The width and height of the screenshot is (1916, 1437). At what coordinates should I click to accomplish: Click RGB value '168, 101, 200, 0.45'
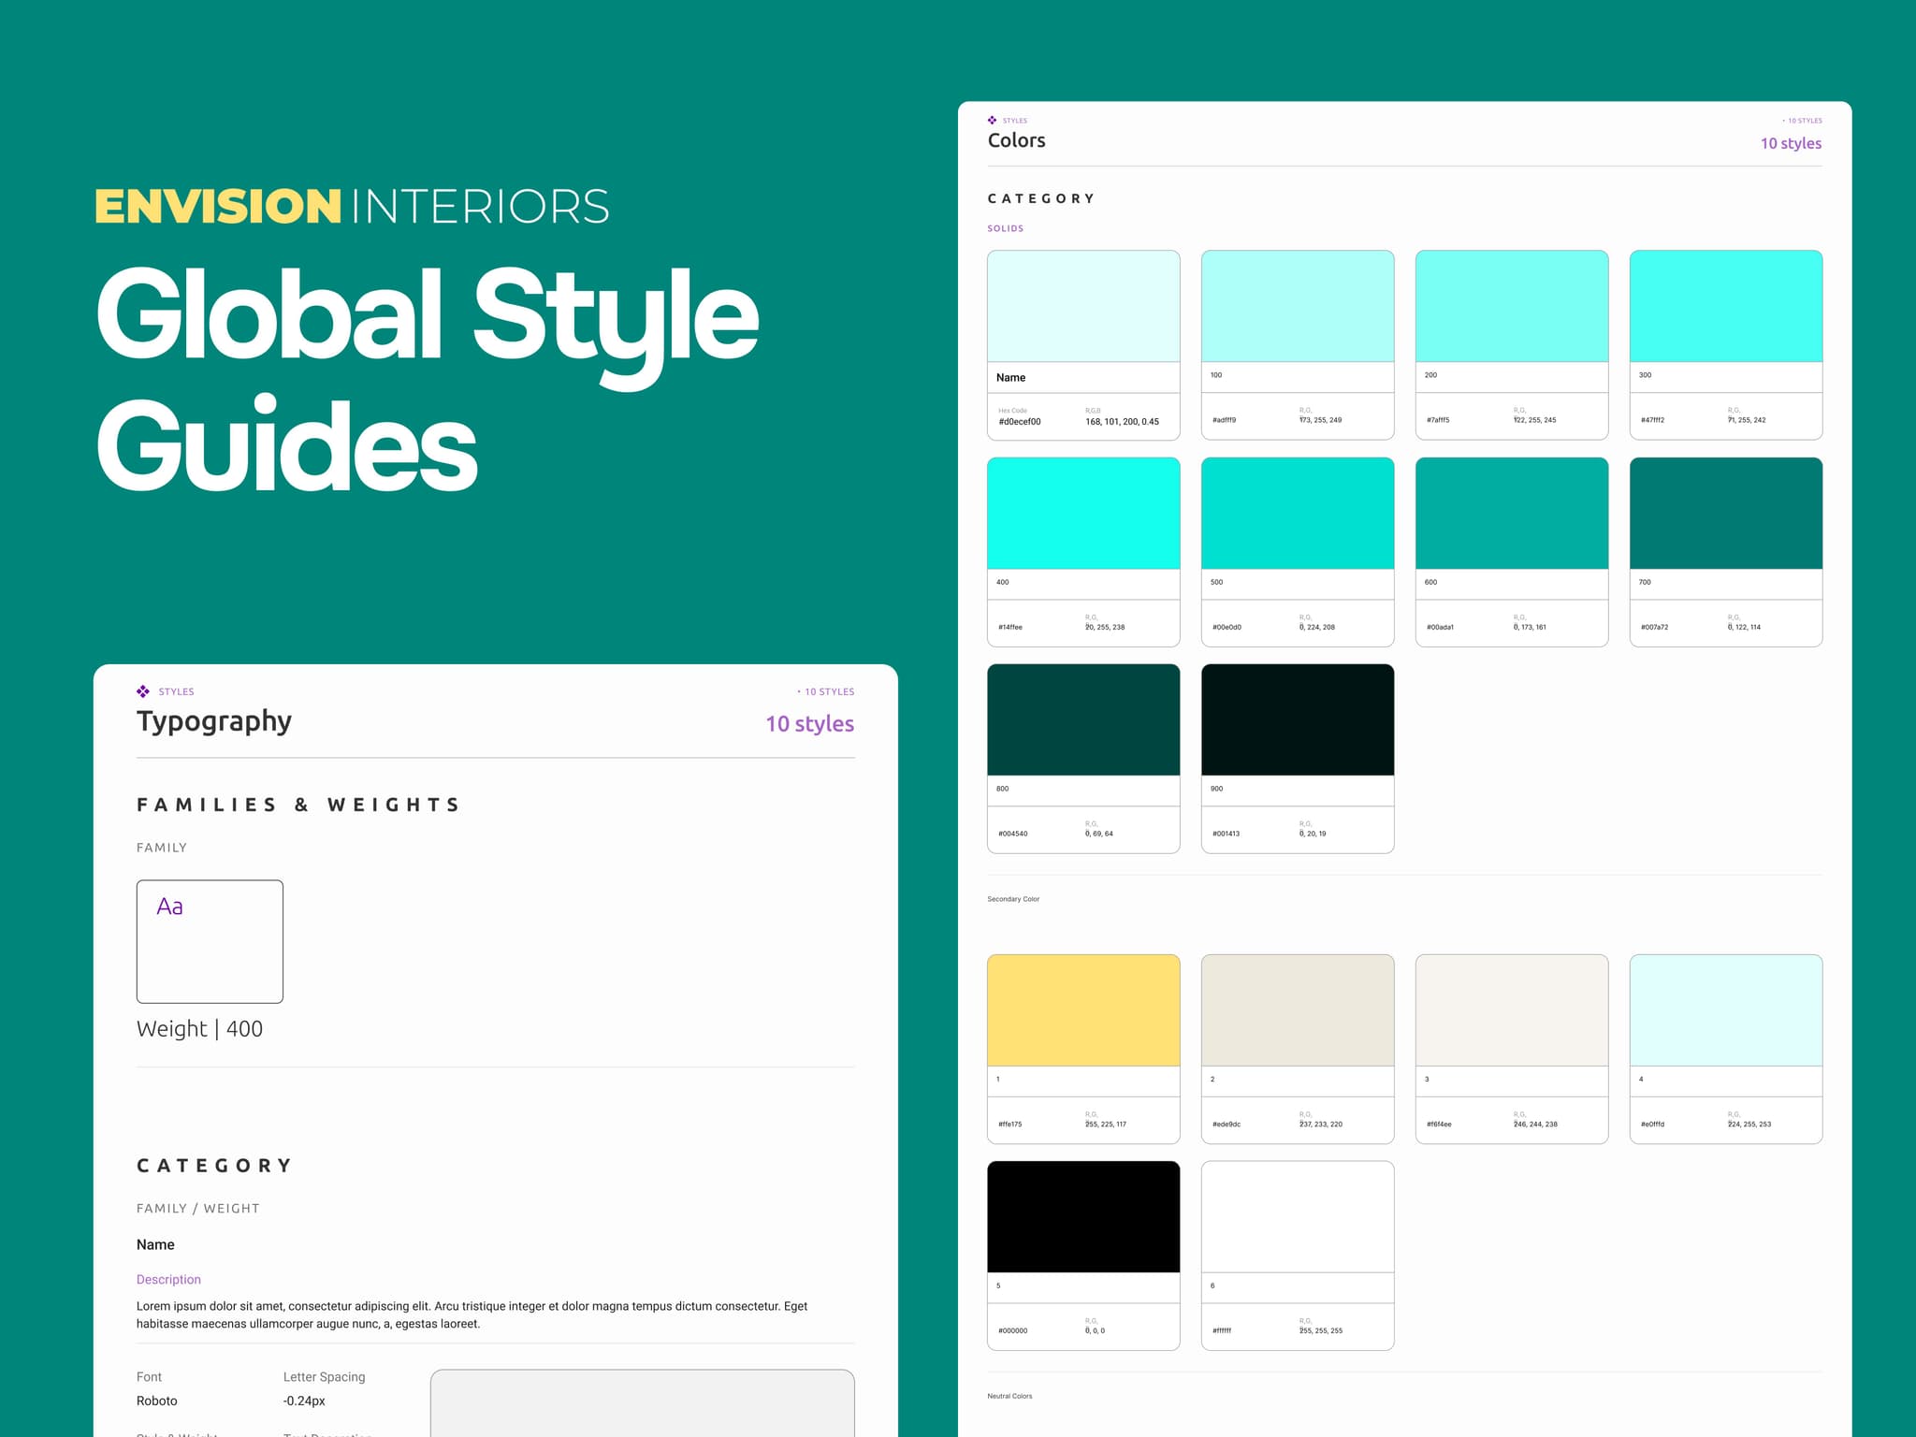pyautogui.click(x=1122, y=422)
